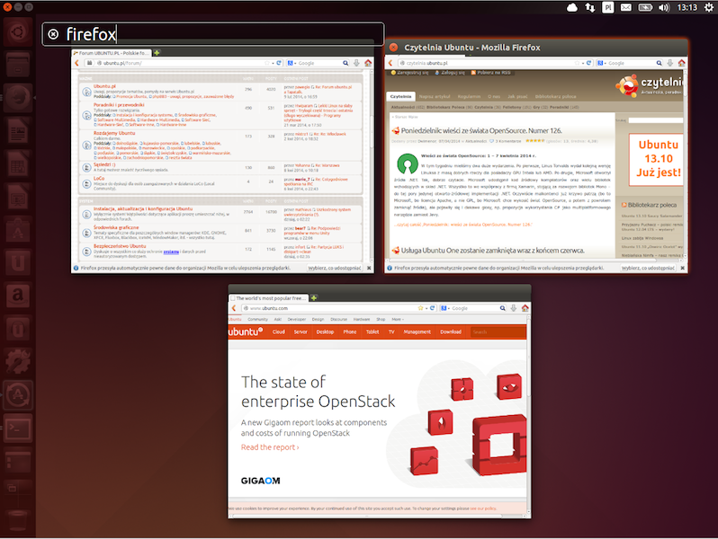Click the Home icon in Czytelnia Ubuntu window
Viewport: 718px width, 539px height.
[x=681, y=63]
